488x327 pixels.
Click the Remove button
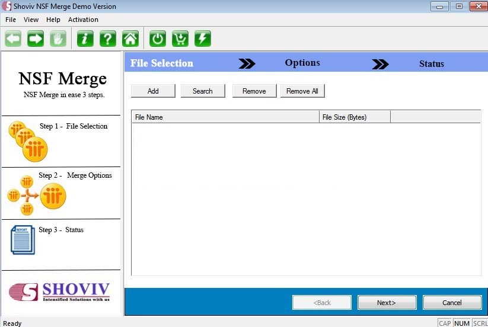point(254,91)
